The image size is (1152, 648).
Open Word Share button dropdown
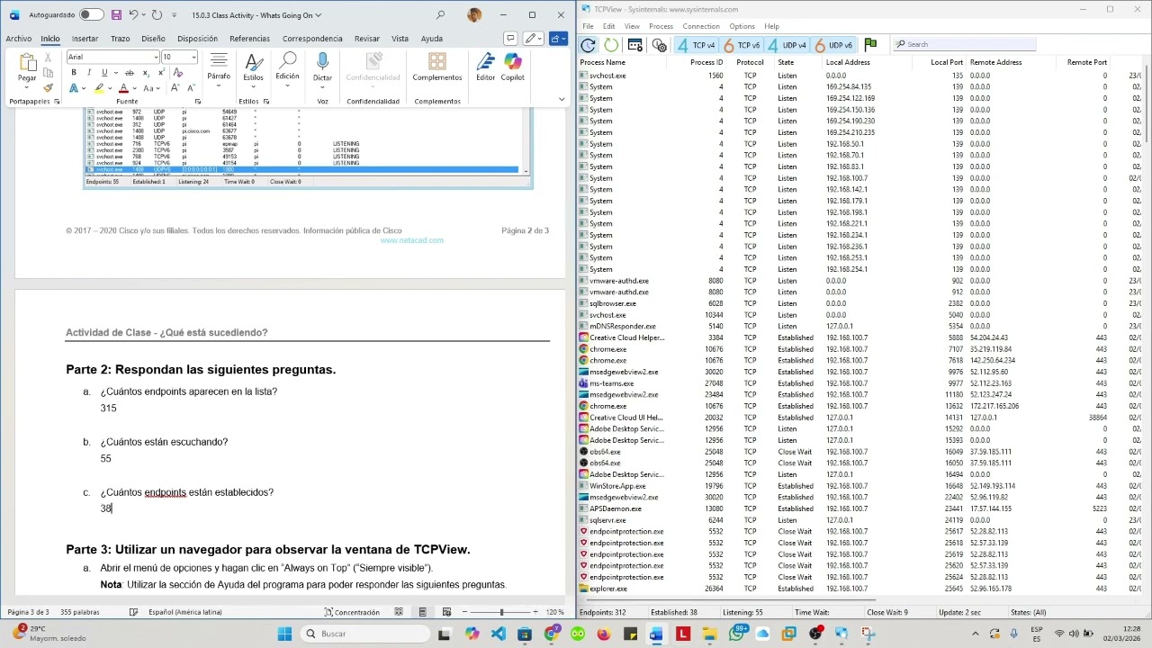click(558, 39)
